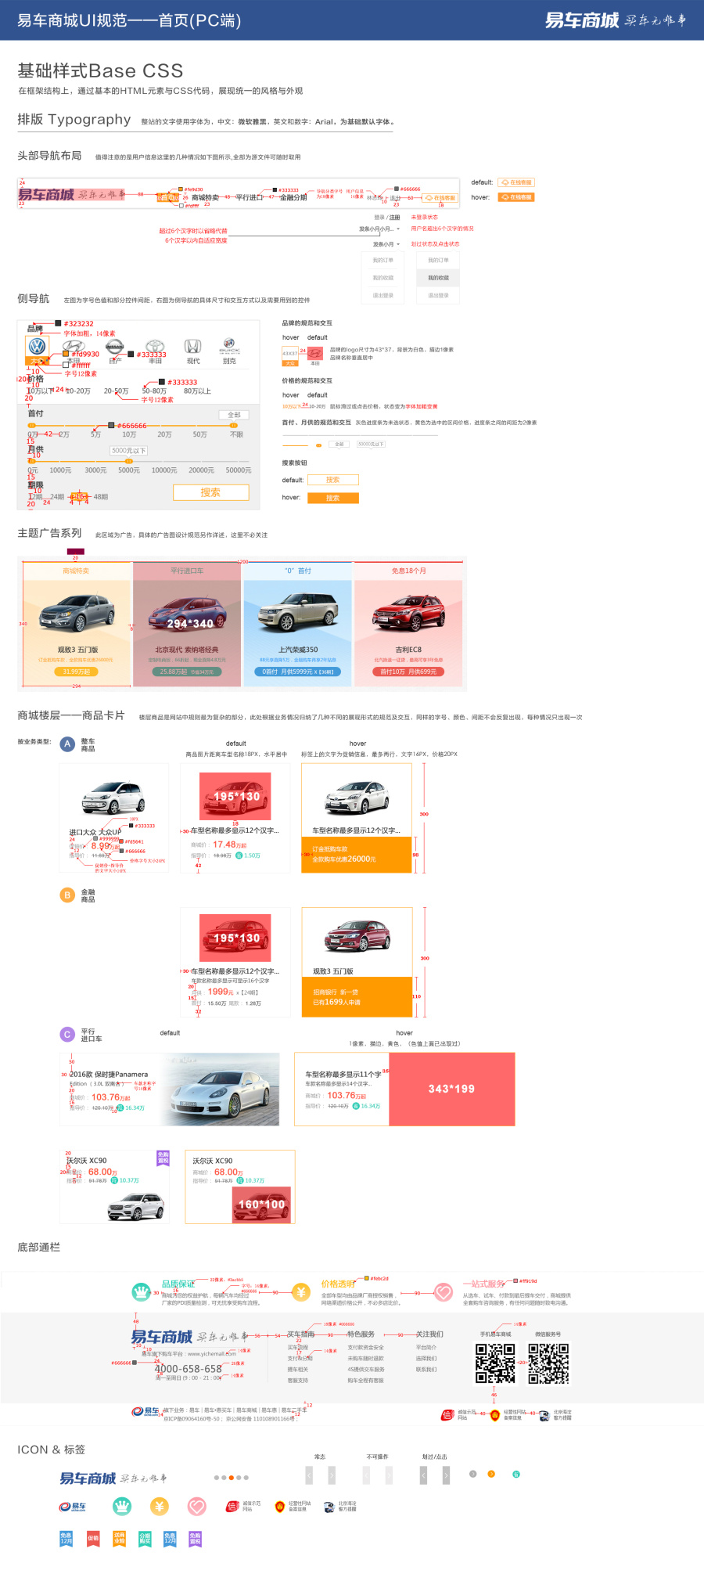Open 平行进口 in the header nav
The width and height of the screenshot is (704, 1581).
point(250,197)
